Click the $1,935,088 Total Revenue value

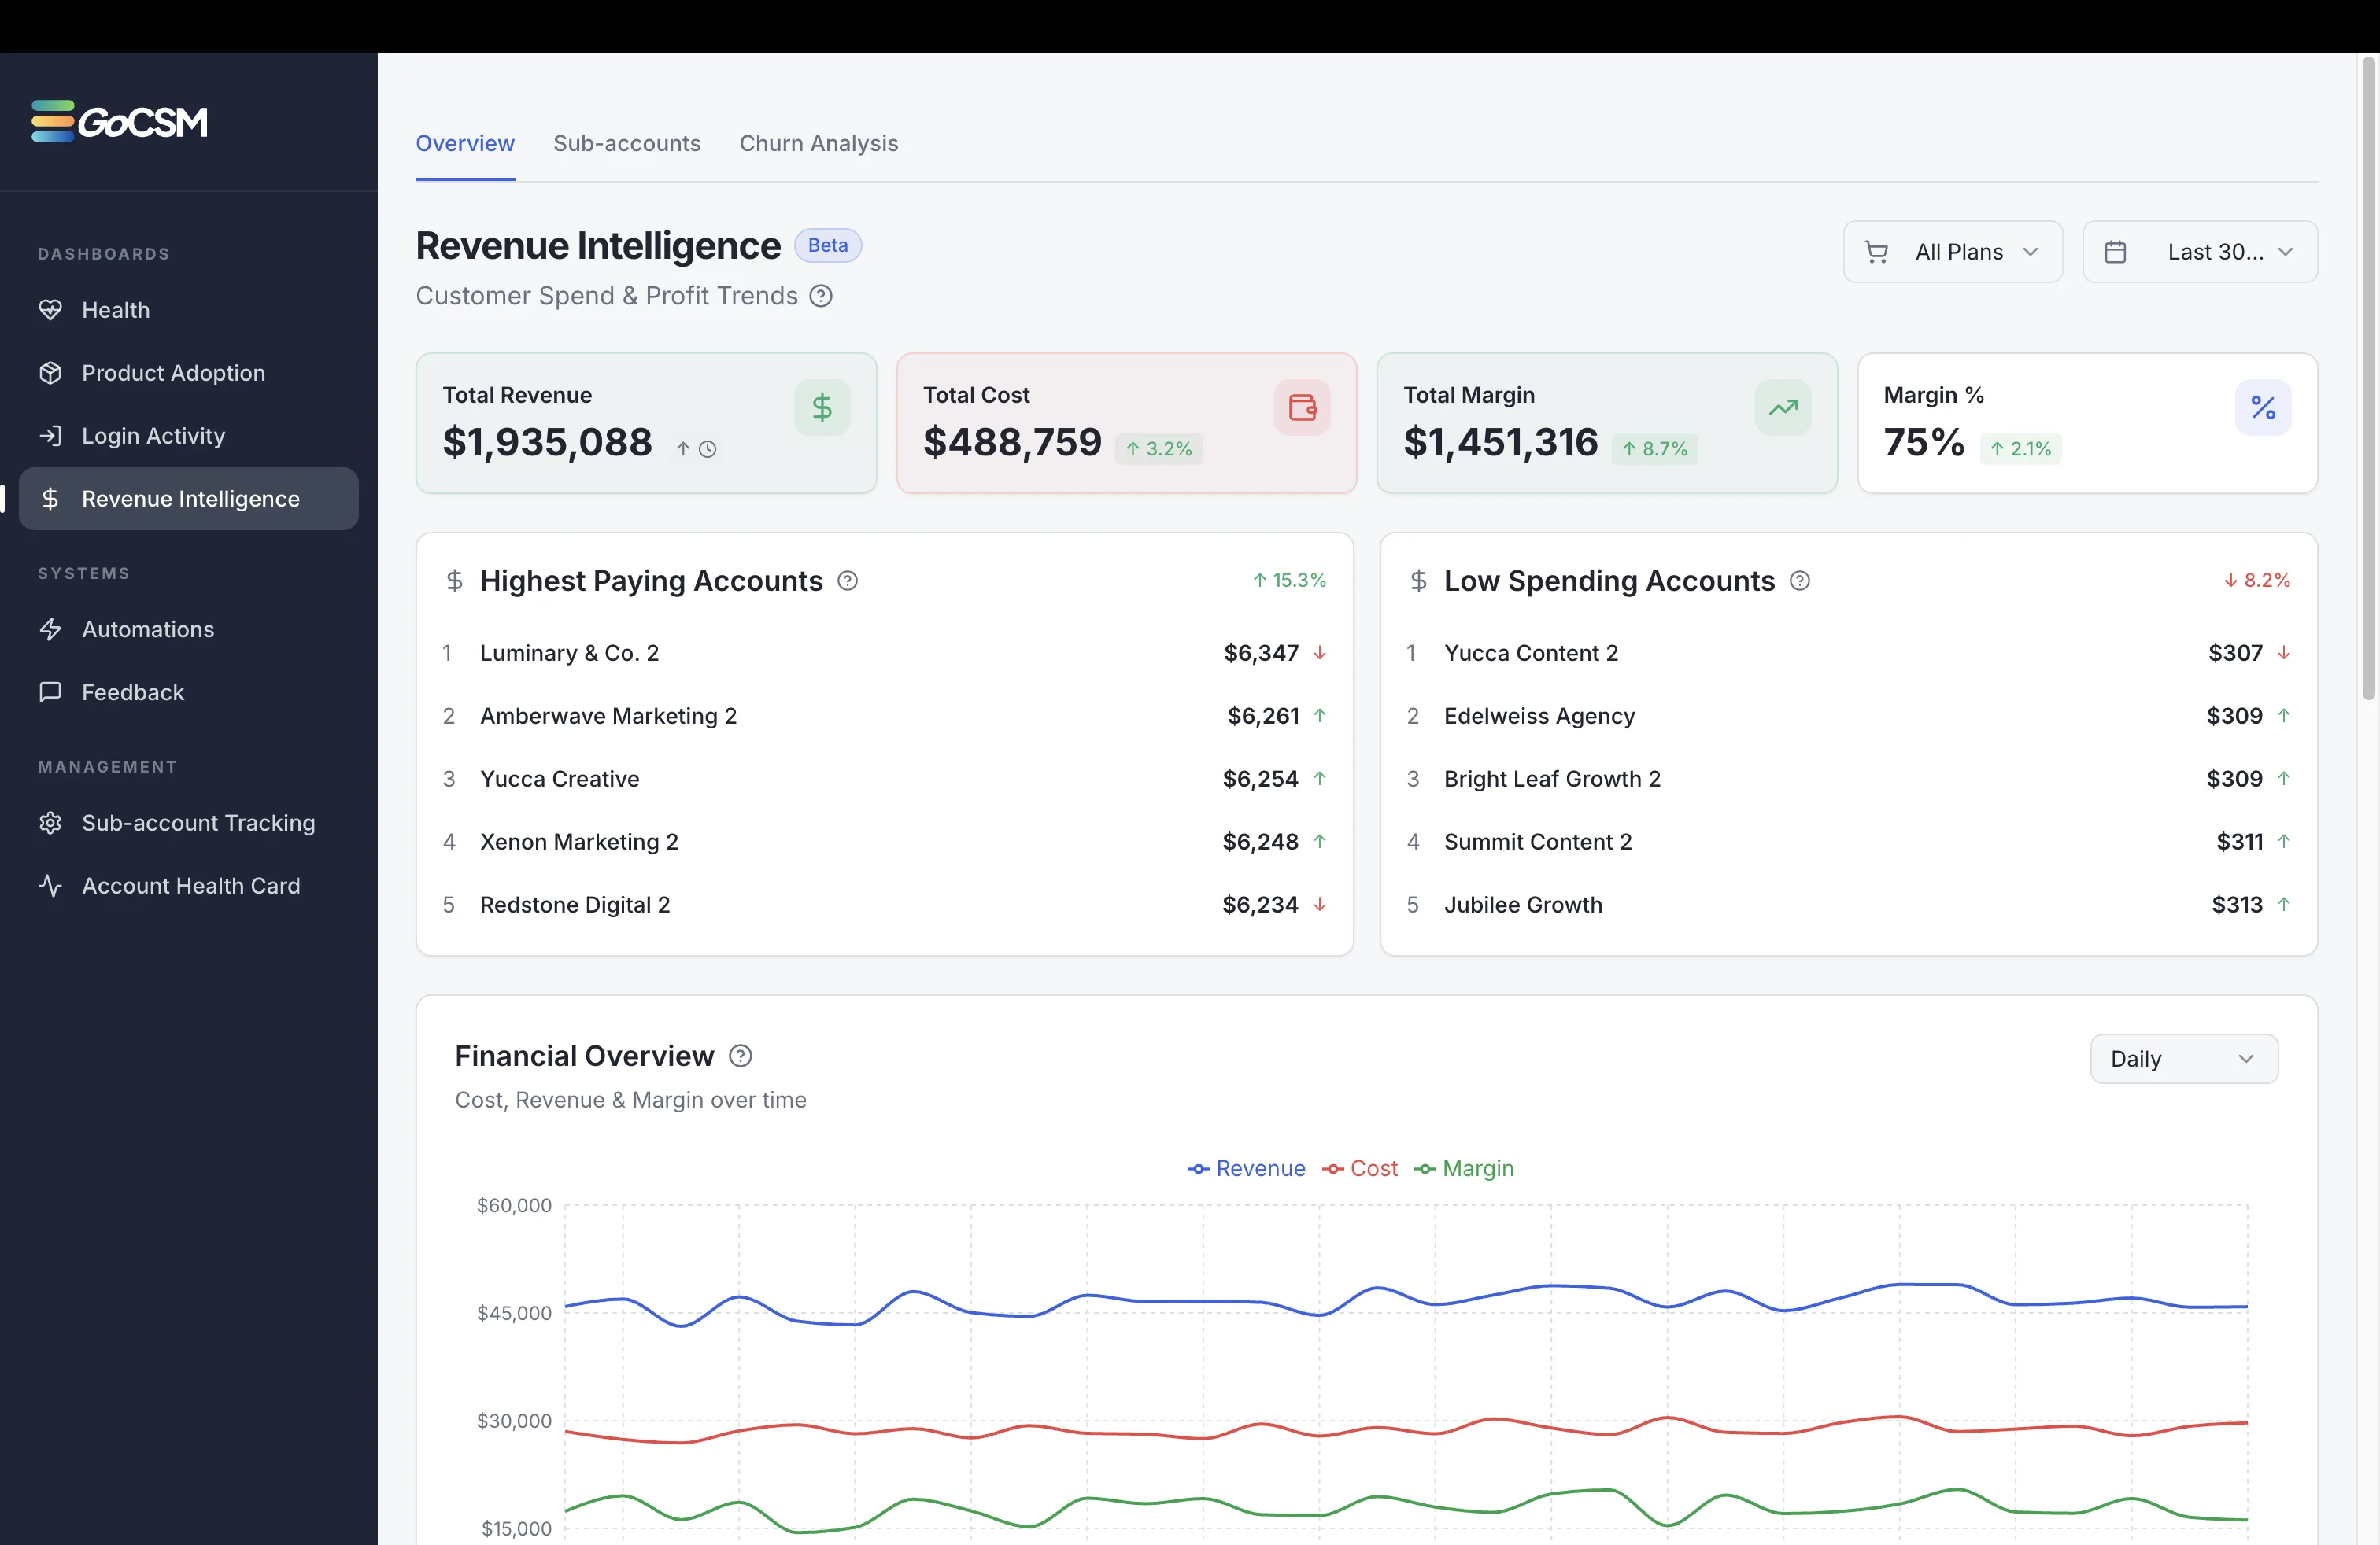click(547, 442)
